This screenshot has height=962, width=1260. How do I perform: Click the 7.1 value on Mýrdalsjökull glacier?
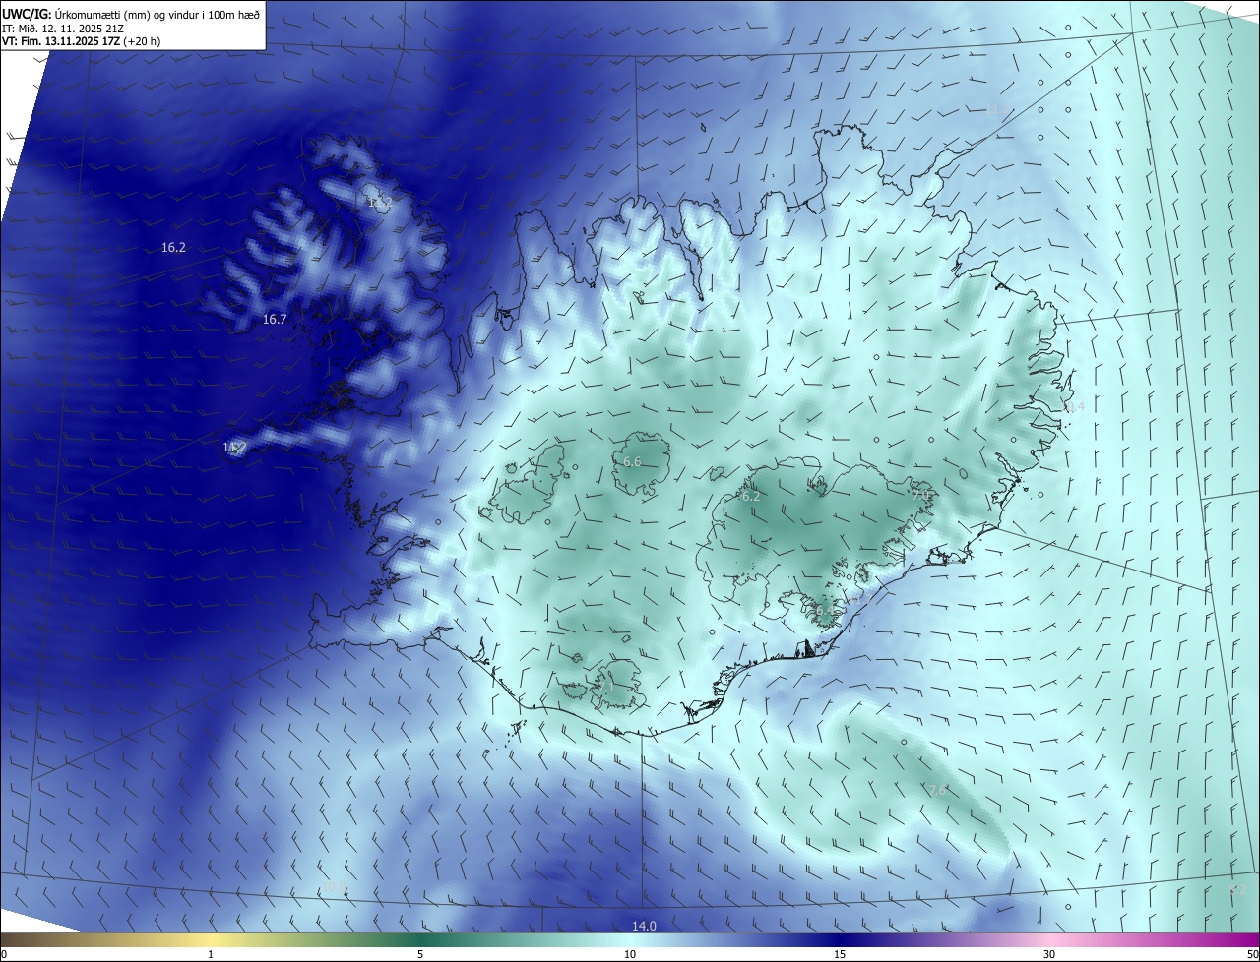tap(604, 687)
